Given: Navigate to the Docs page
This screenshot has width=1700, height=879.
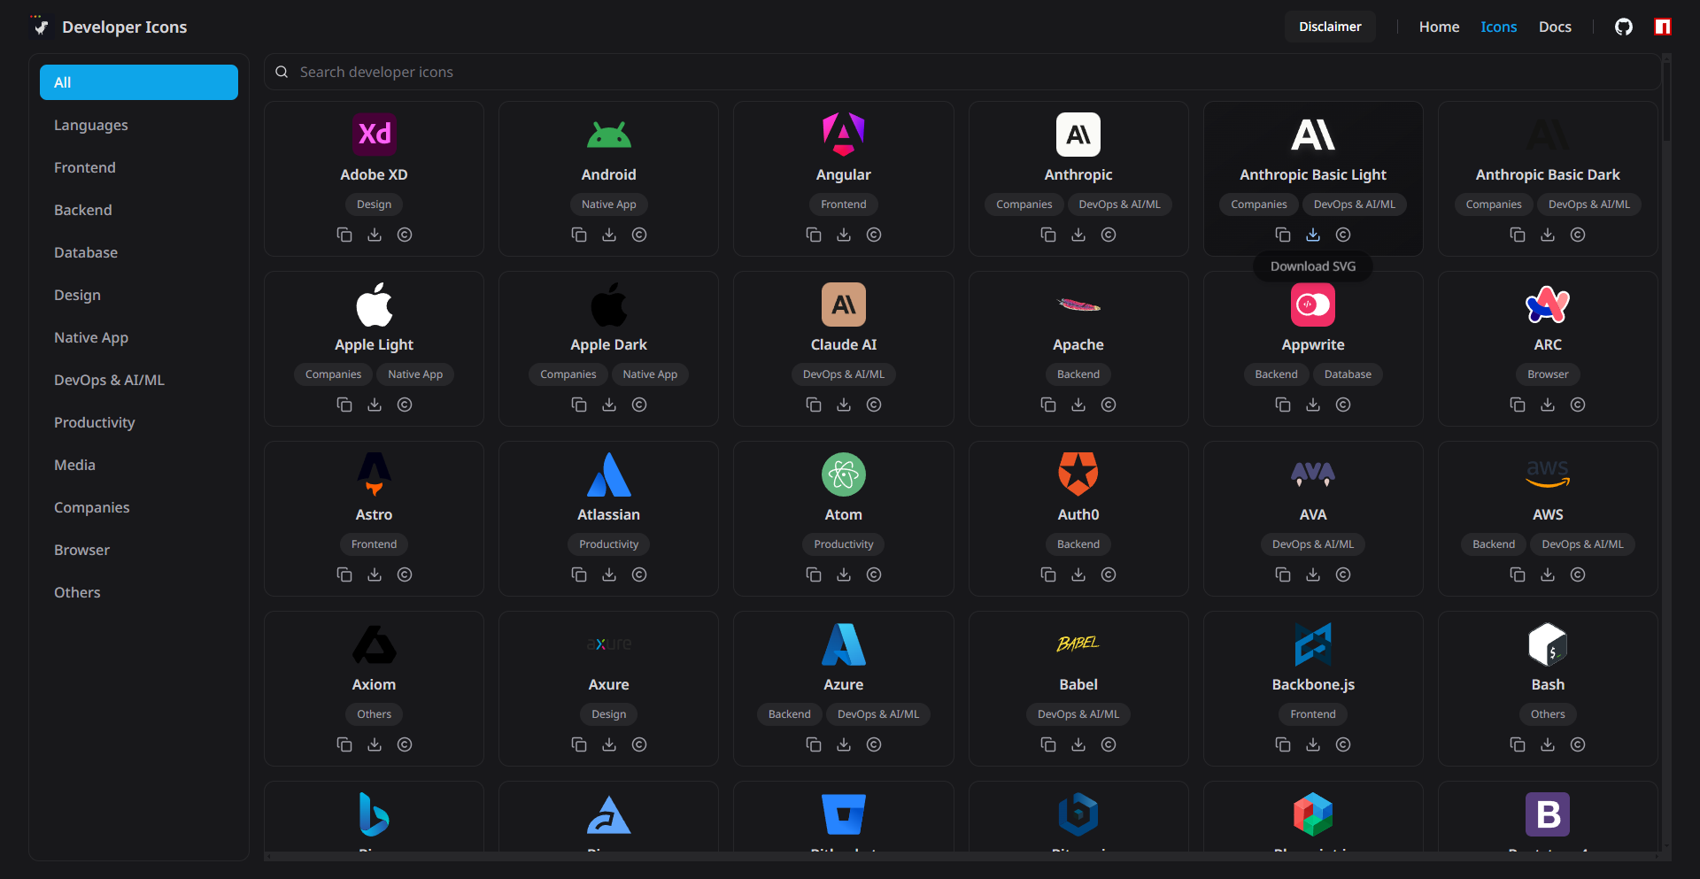Looking at the screenshot, I should (1555, 27).
